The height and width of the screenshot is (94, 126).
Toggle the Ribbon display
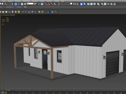tap(88, 4)
